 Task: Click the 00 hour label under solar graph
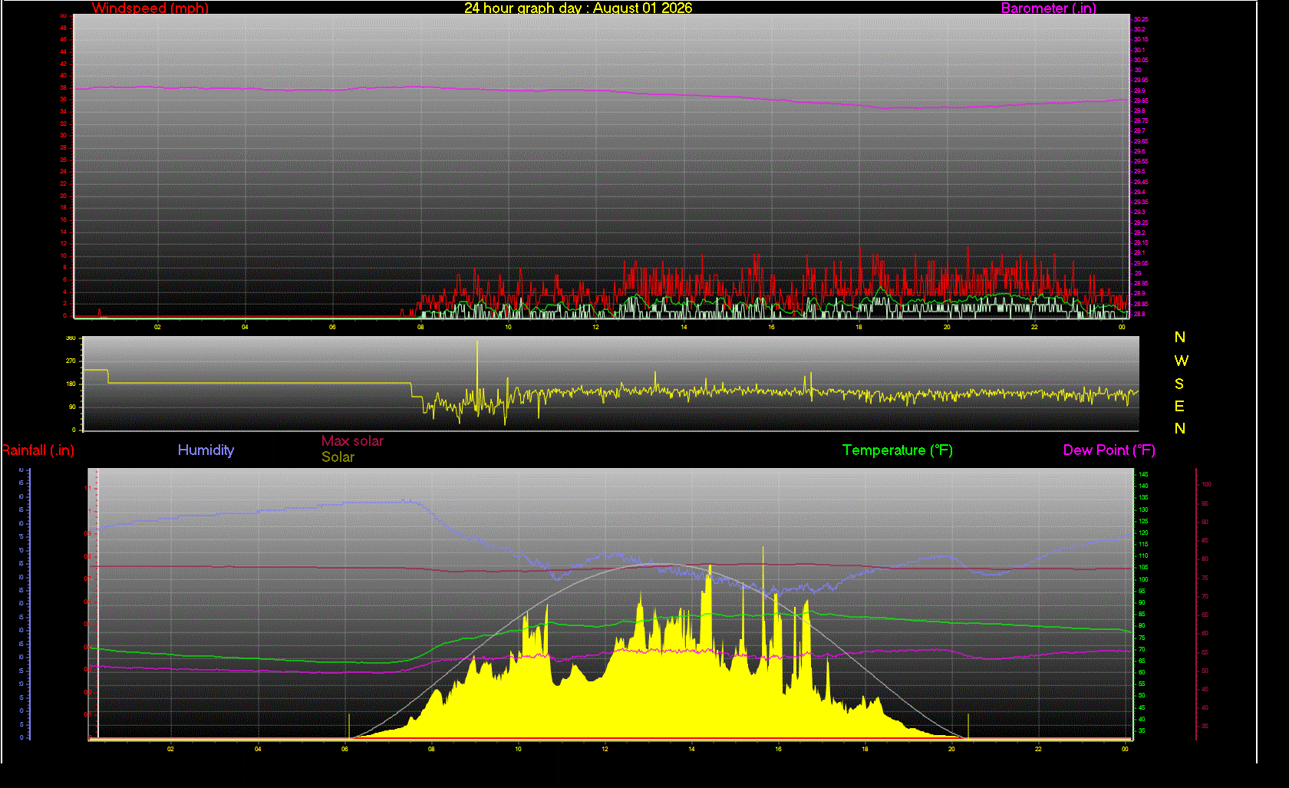[x=1125, y=749]
